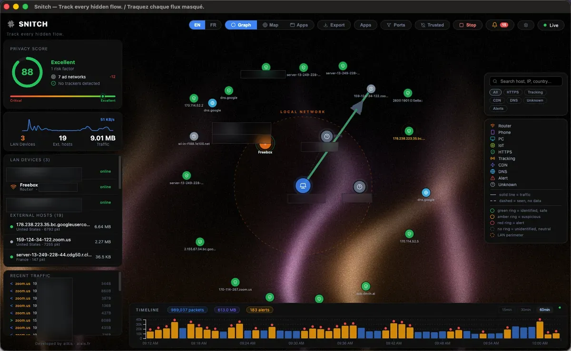Toggle the Tracking filter chip
The image size is (571, 351).
pos(535,92)
